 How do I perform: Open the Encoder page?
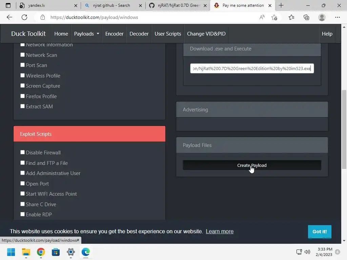coord(115,34)
